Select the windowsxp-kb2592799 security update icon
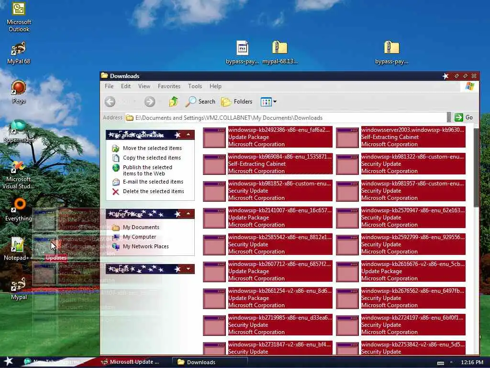 347,245
